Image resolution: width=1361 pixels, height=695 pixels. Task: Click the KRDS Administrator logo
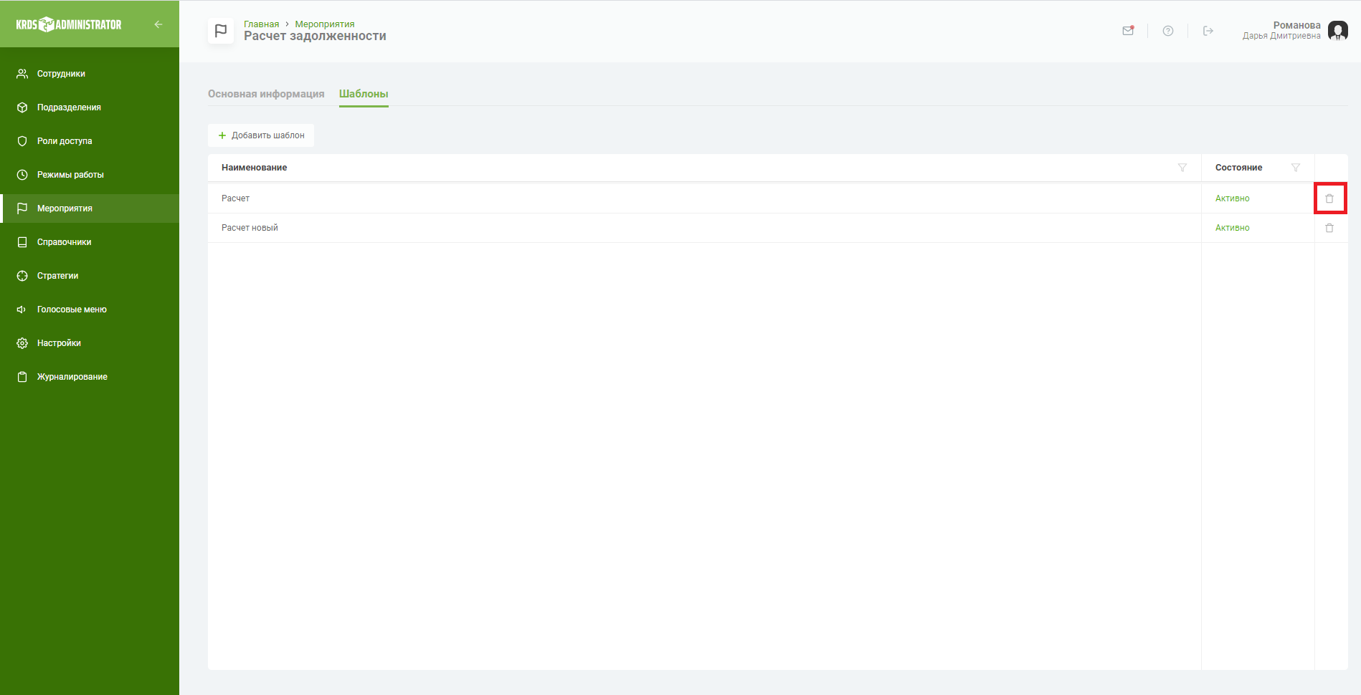pos(69,24)
